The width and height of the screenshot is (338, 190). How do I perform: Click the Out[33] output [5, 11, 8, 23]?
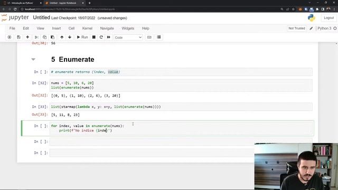tap(65, 115)
